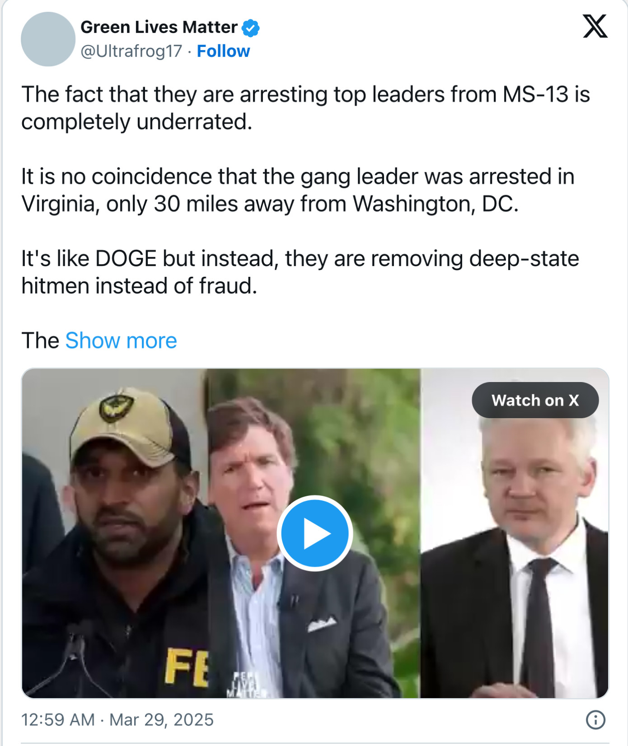Click the paragraph mentioning DOGE

(300, 272)
